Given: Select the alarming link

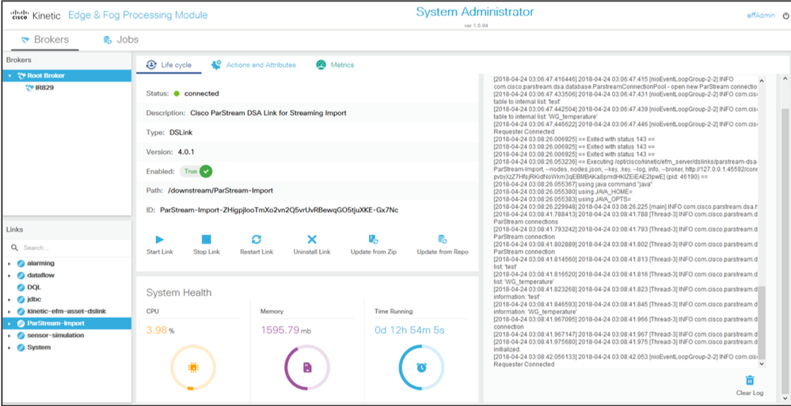Looking at the screenshot, I should click(x=40, y=264).
